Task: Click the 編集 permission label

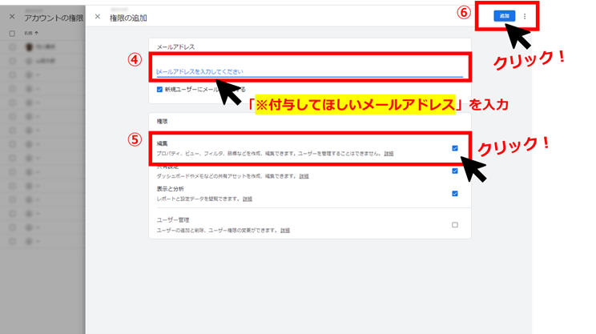Action: click(x=162, y=143)
